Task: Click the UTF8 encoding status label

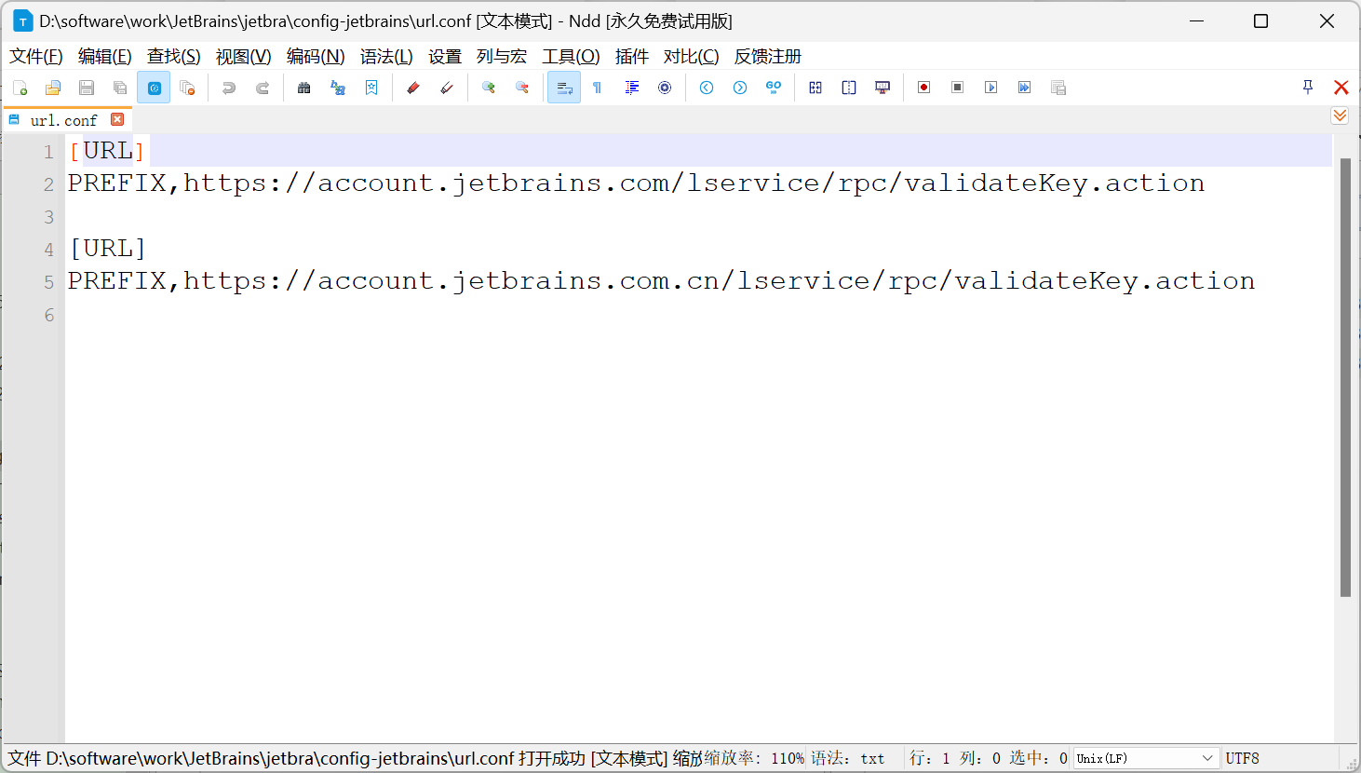Action: tap(1242, 758)
